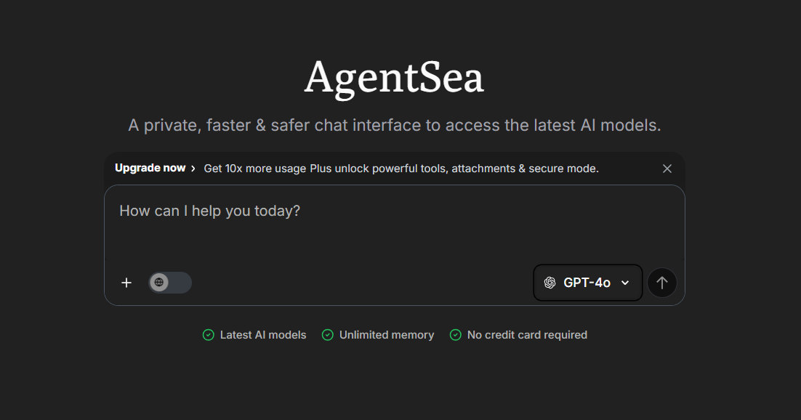
Task: Click the checkmark beside No credit card required
Action: tap(455, 335)
